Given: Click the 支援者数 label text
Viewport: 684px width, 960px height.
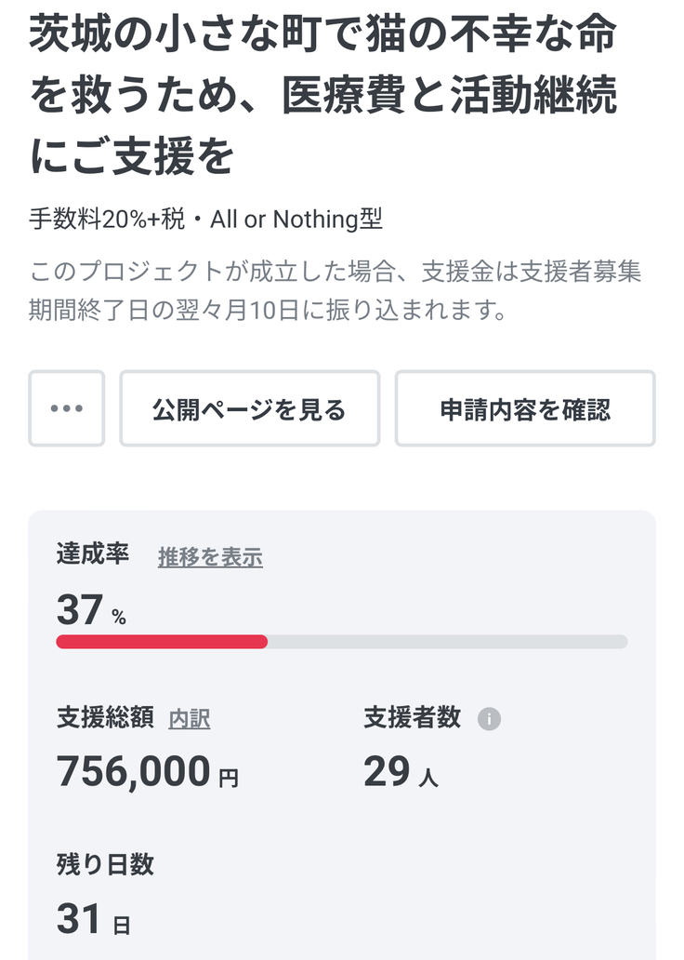Looking at the screenshot, I should click(412, 718).
